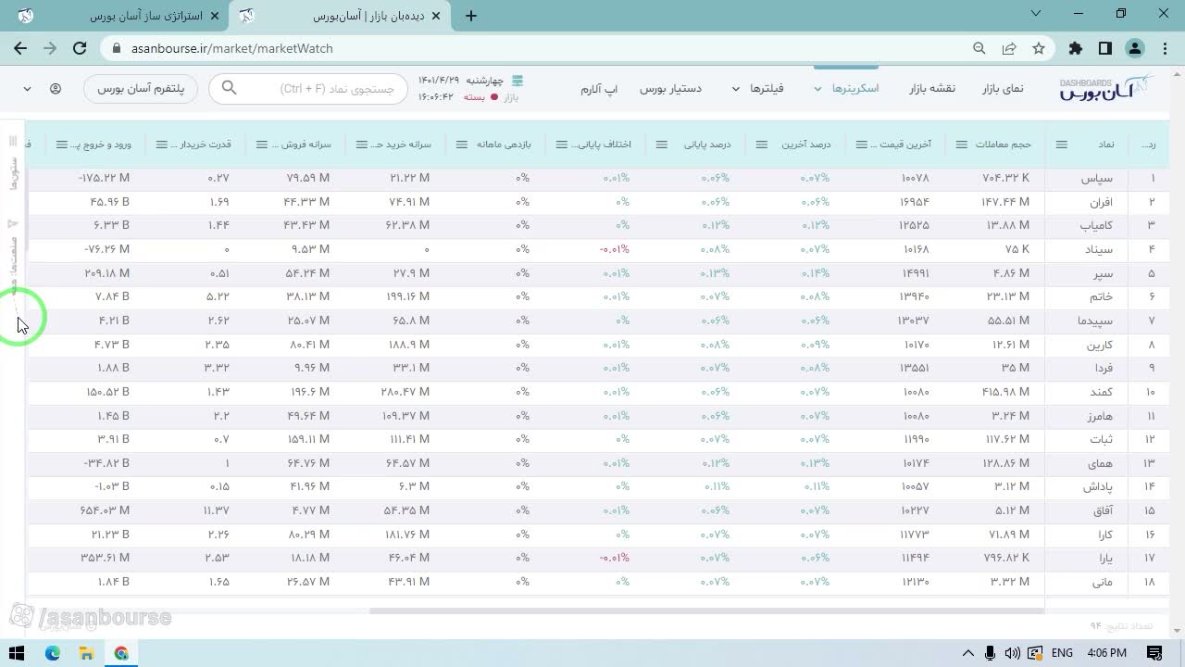The image size is (1185, 667).
Task: Bookmark this page with star icon
Action: [1039, 48]
